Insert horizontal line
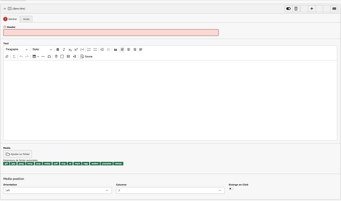341x201 pixels. (43, 57)
